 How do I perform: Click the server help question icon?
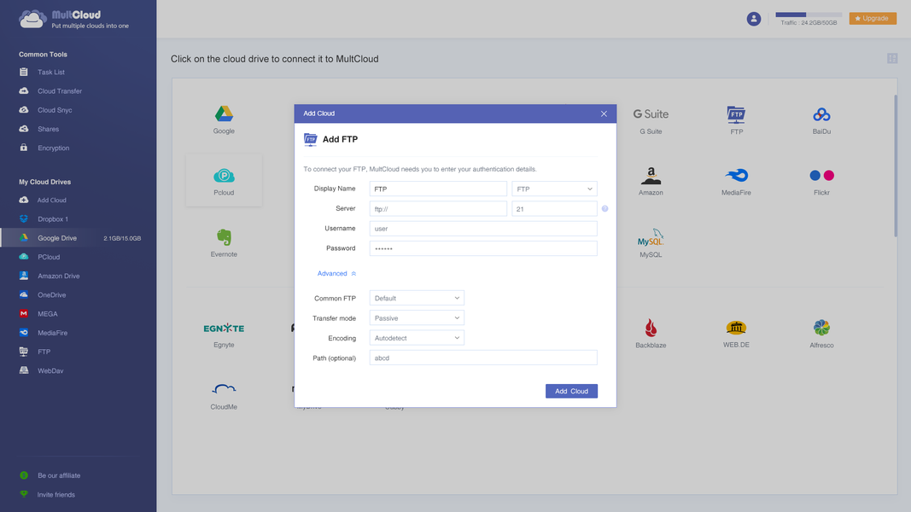pos(604,208)
